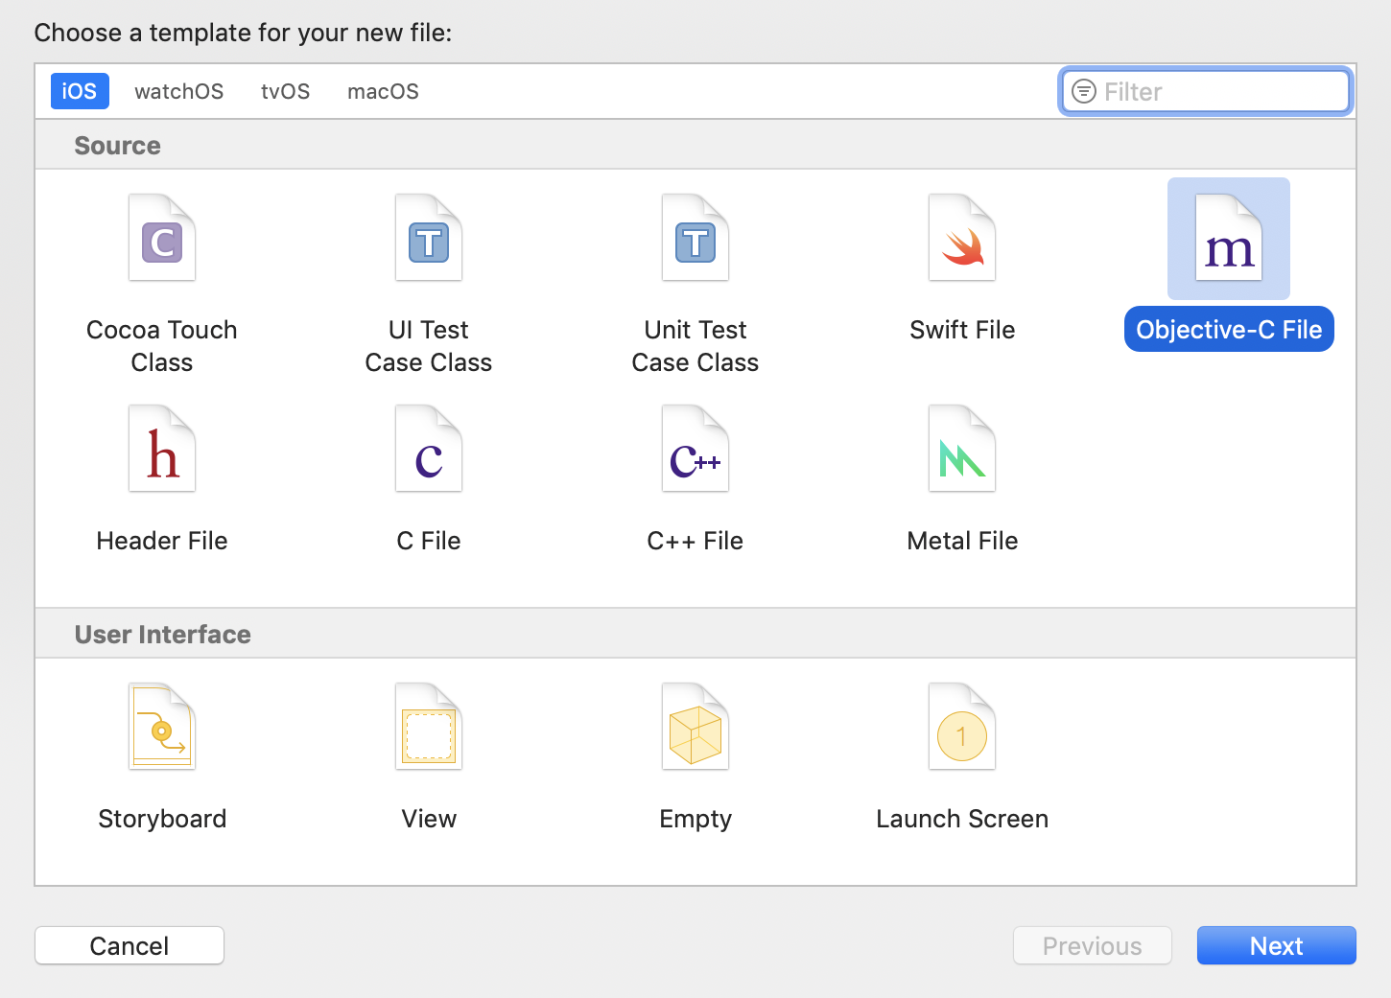Image resolution: width=1391 pixels, height=998 pixels.
Task: Click the Storyboard label text
Action: pos(162,819)
